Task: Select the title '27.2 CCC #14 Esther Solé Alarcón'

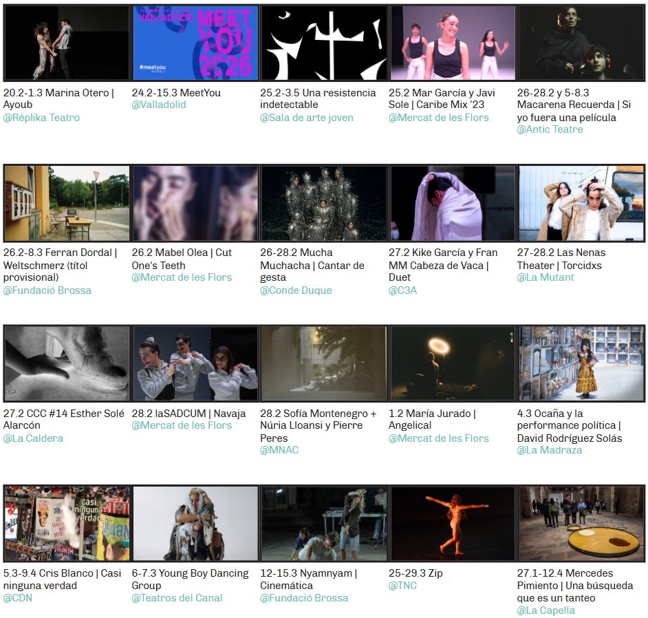Action: click(64, 419)
